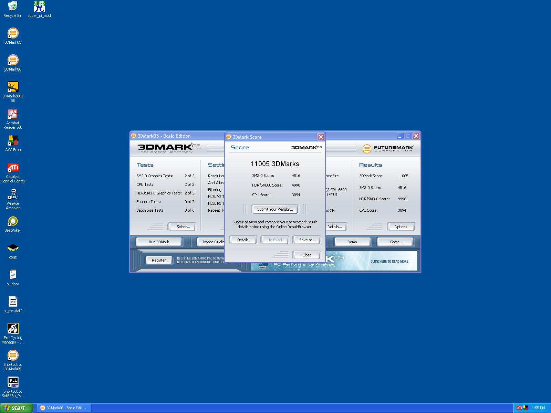Select the WinAce Archiver icon
The image size is (551, 413).
click(x=13, y=199)
